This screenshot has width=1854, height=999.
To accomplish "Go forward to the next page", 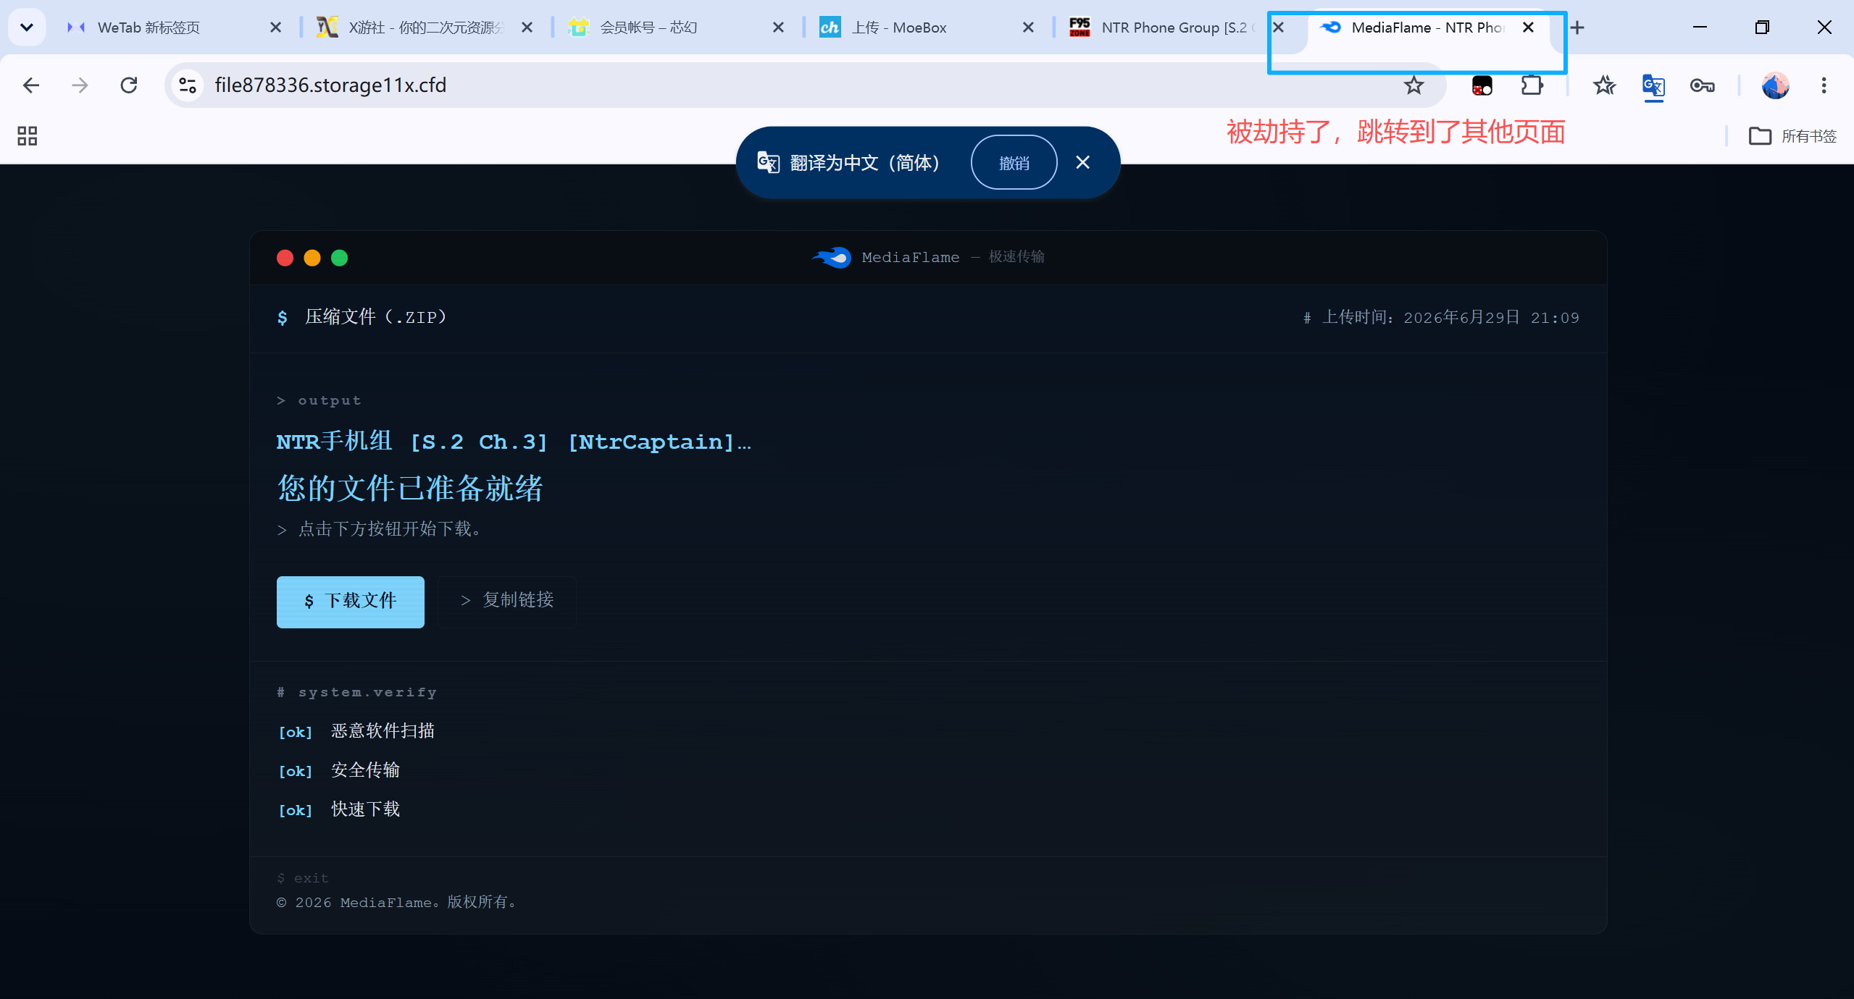I will (80, 85).
